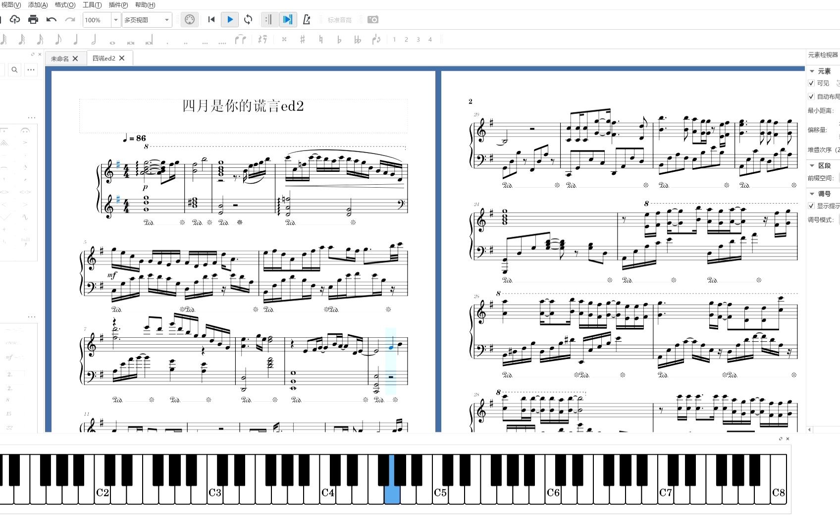Switch to the 未命名 score tab
The height and width of the screenshot is (525, 840).
pos(60,58)
